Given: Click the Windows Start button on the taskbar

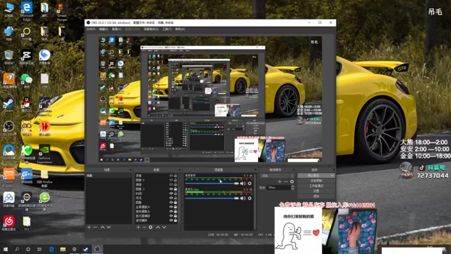Looking at the screenshot, I should coord(6,248).
